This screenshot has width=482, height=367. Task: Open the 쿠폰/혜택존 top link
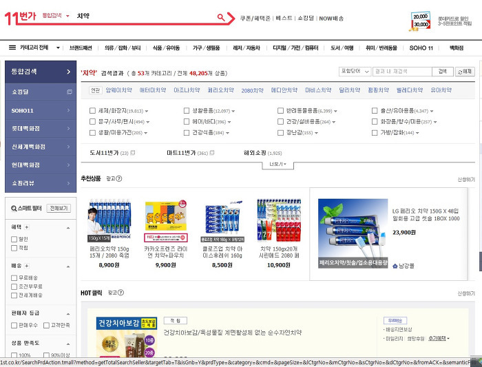tap(255, 19)
